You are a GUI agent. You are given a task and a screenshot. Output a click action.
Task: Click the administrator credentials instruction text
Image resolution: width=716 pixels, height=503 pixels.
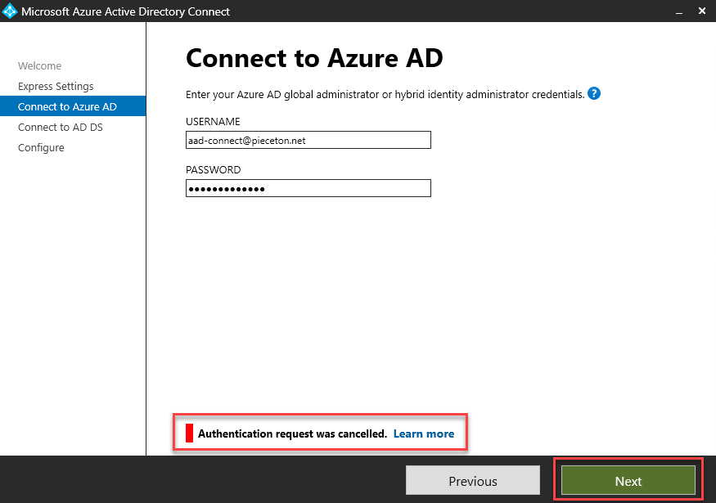tap(385, 95)
